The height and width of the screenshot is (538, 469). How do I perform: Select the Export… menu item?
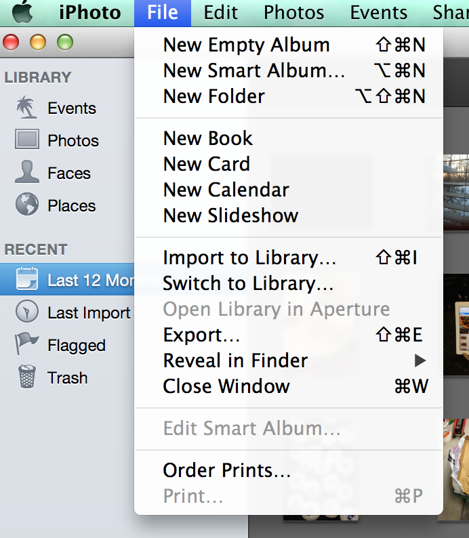pos(289,335)
